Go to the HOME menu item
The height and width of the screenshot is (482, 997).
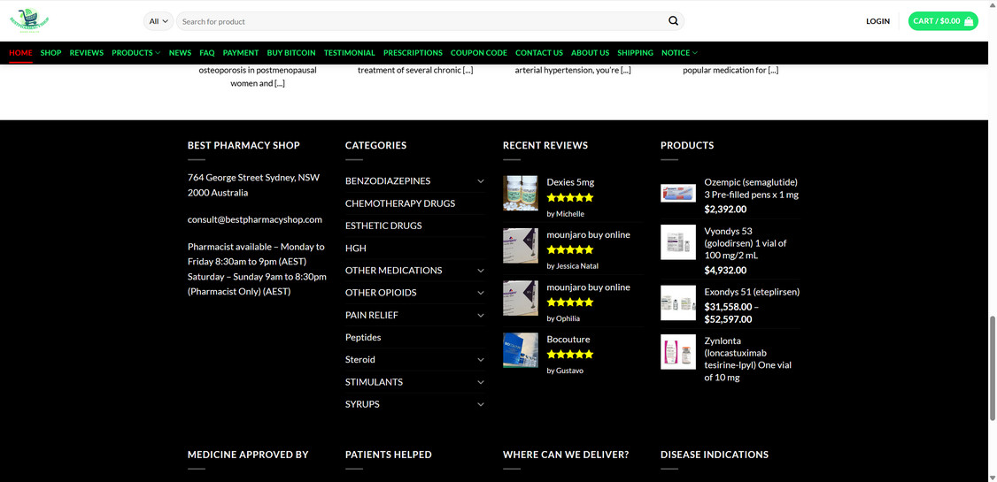[20, 53]
